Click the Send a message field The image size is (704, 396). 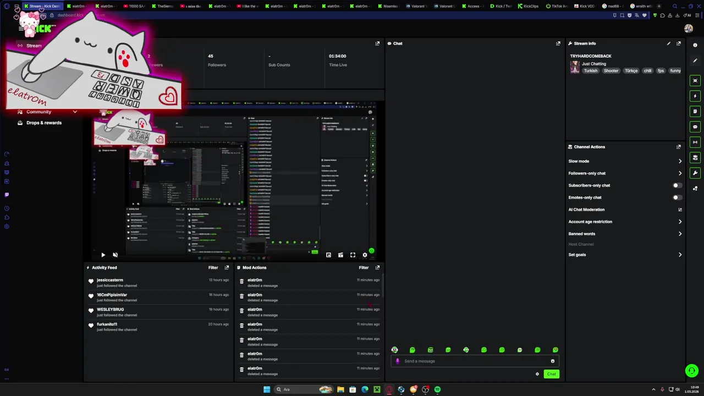[475, 361]
